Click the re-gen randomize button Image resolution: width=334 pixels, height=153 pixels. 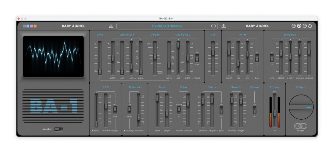click(x=301, y=126)
